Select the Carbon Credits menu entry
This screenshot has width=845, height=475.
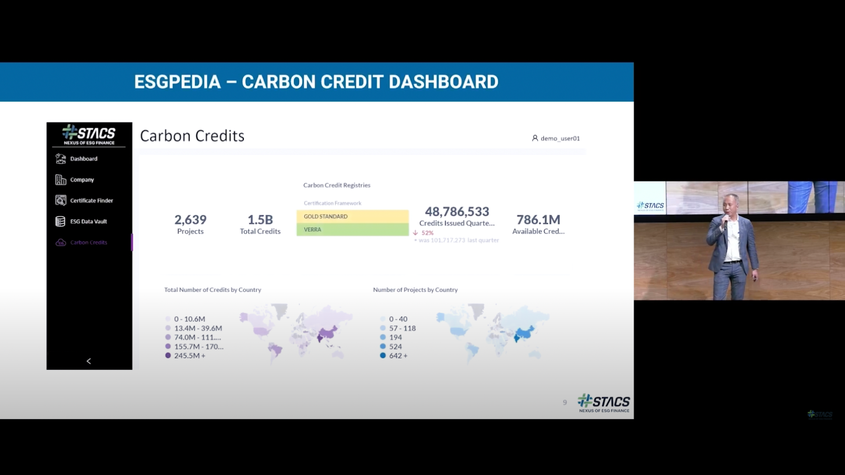88,242
